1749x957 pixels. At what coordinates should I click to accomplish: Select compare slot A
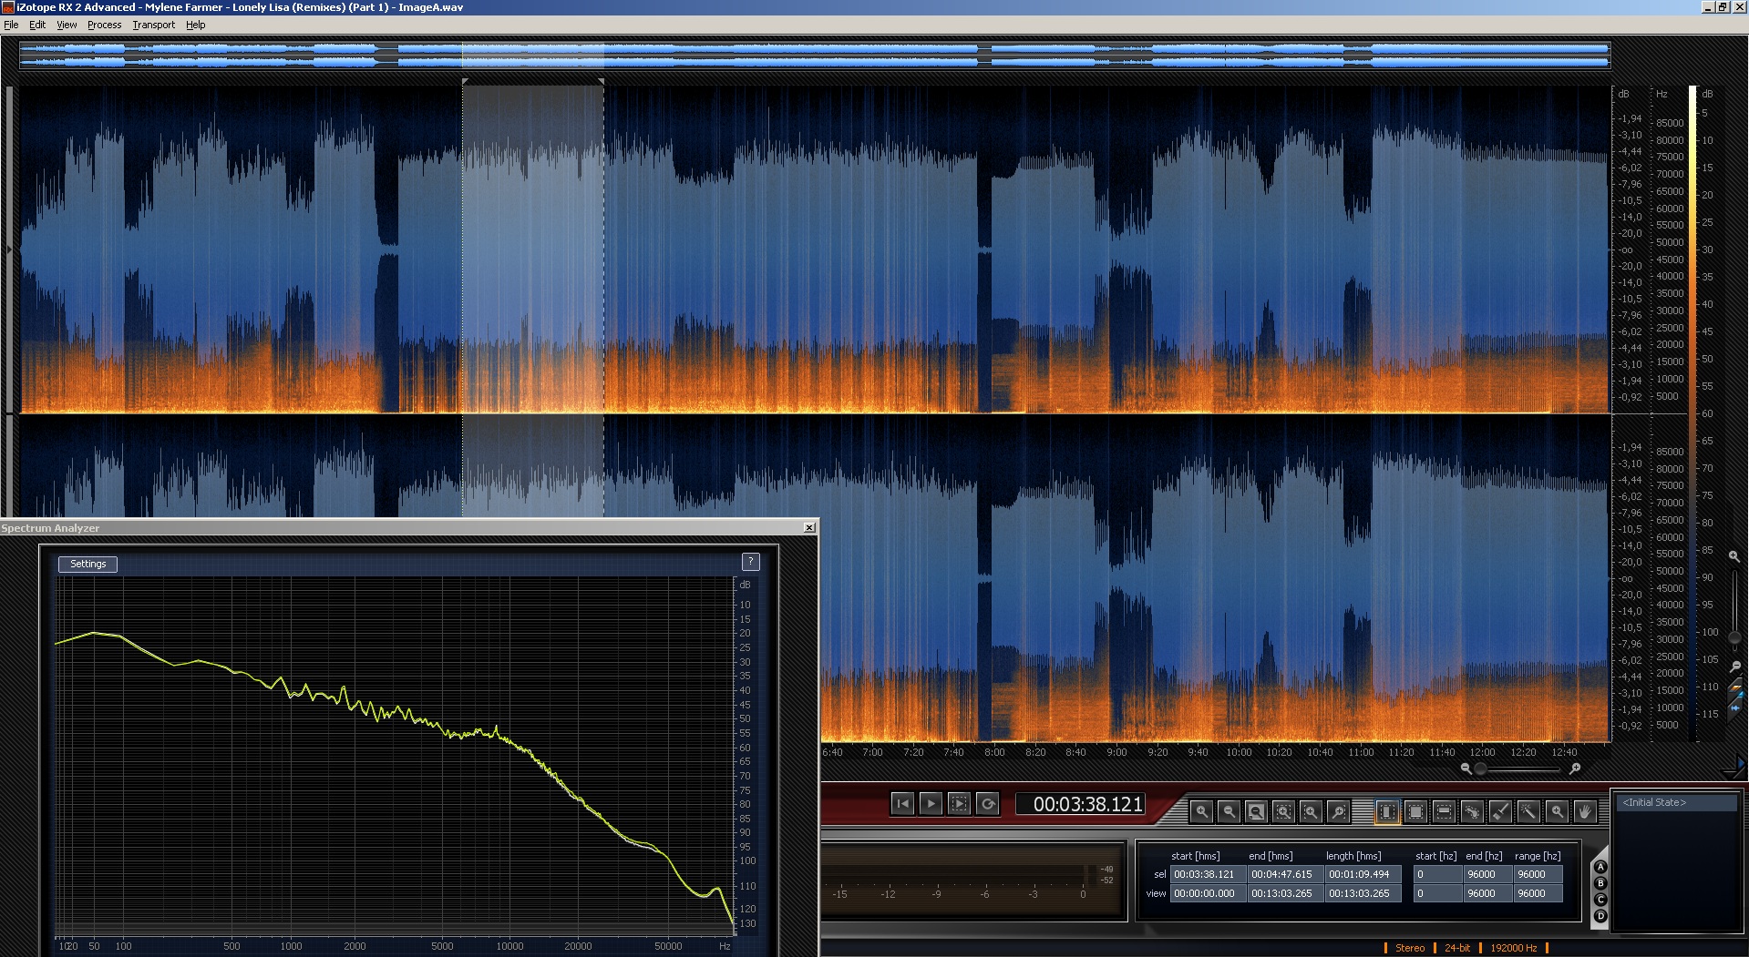(x=1600, y=867)
